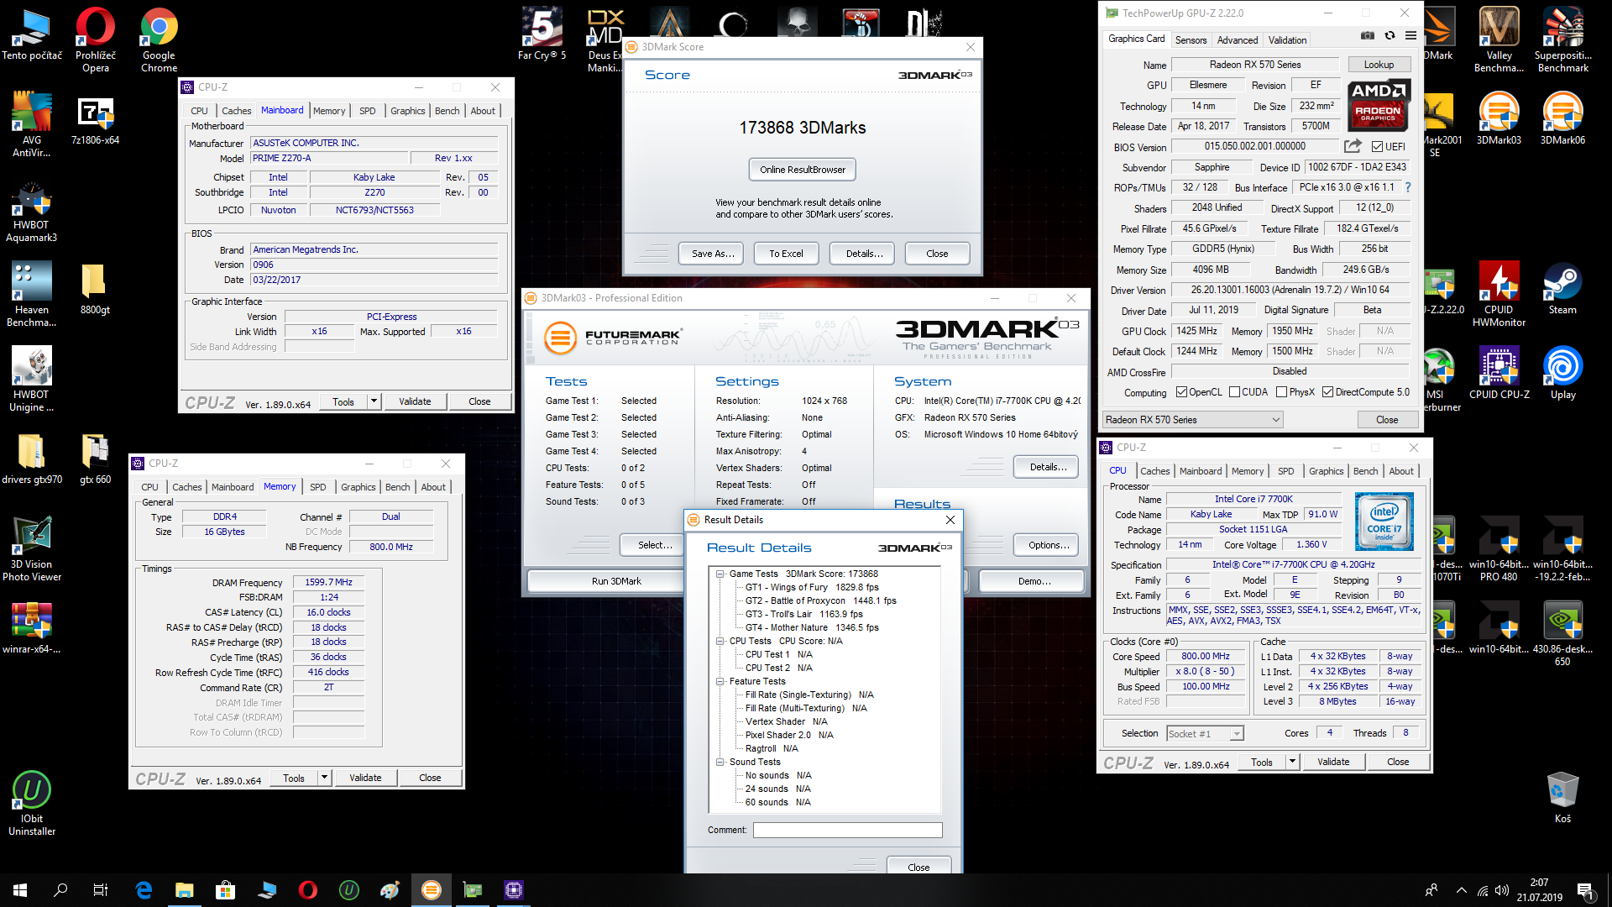Viewport: 1612px width, 907px height.
Task: Open the Caches tab in processor CPU-Z window
Action: coord(1154,471)
